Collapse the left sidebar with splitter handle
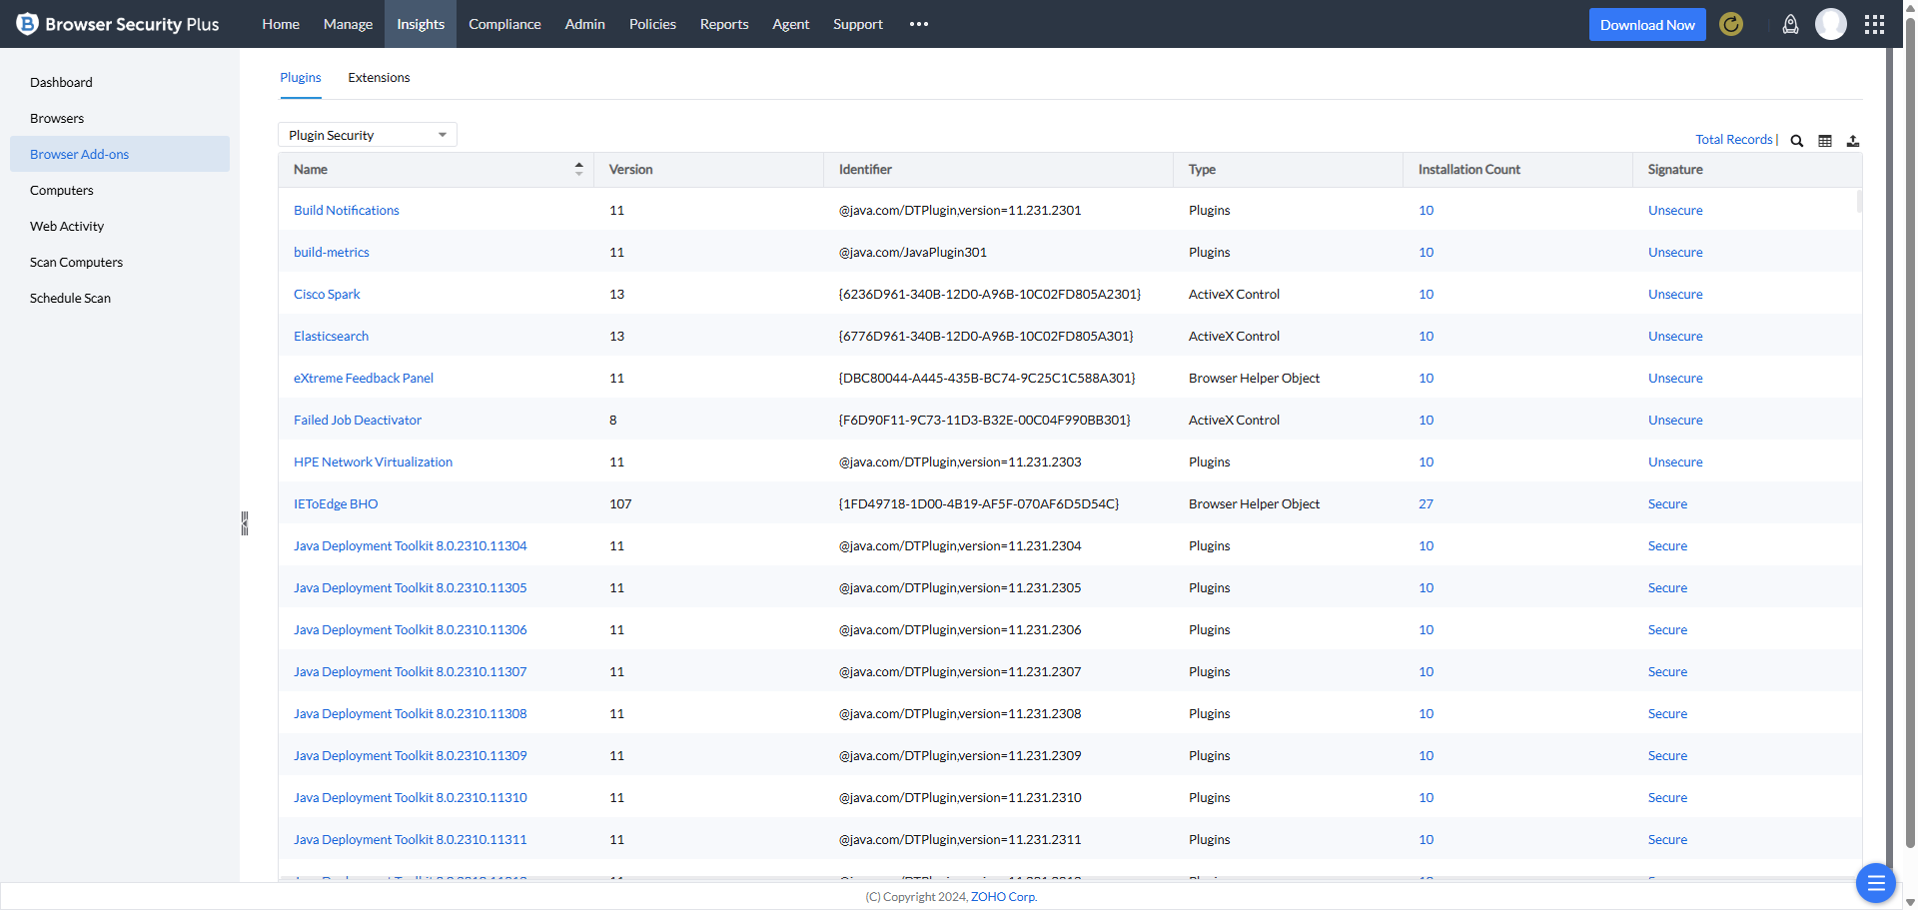This screenshot has width=1918, height=910. [x=244, y=523]
